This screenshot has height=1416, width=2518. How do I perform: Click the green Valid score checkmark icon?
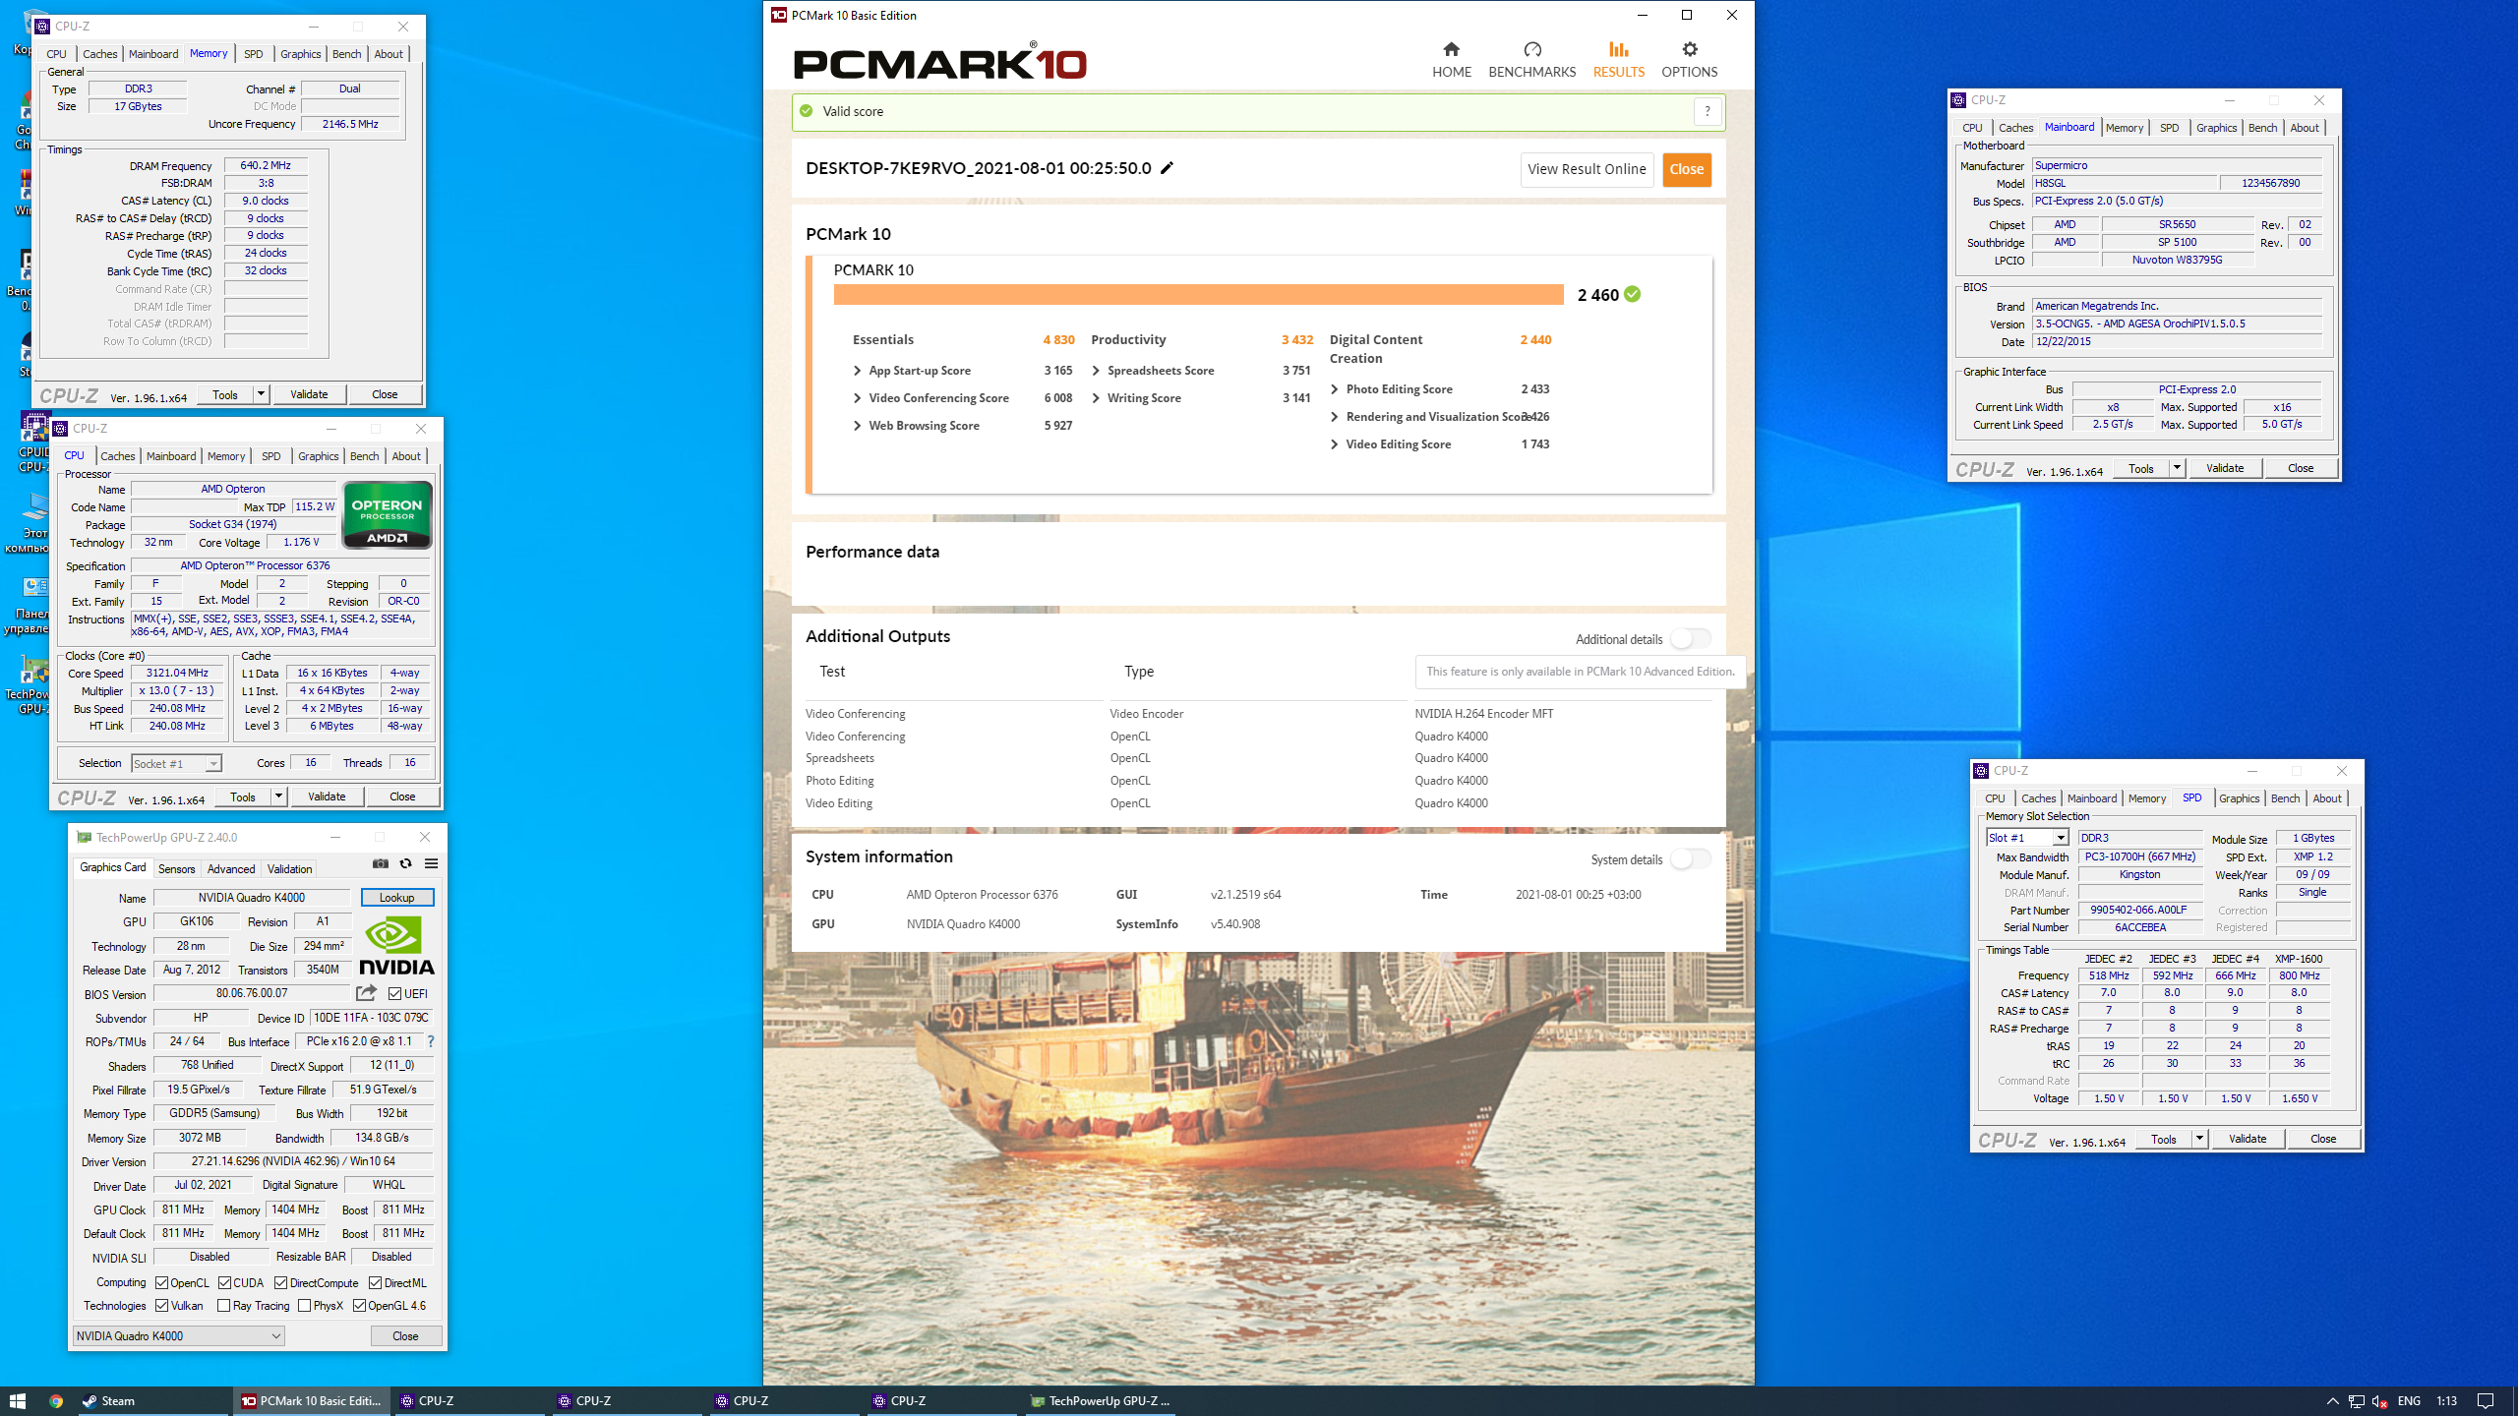tap(806, 111)
